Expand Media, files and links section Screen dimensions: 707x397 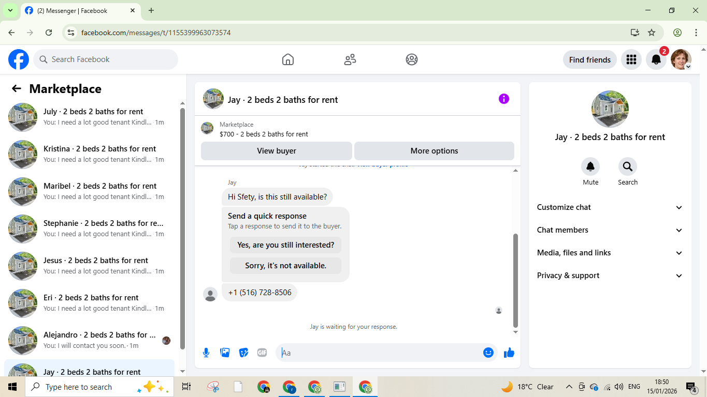[610, 253]
